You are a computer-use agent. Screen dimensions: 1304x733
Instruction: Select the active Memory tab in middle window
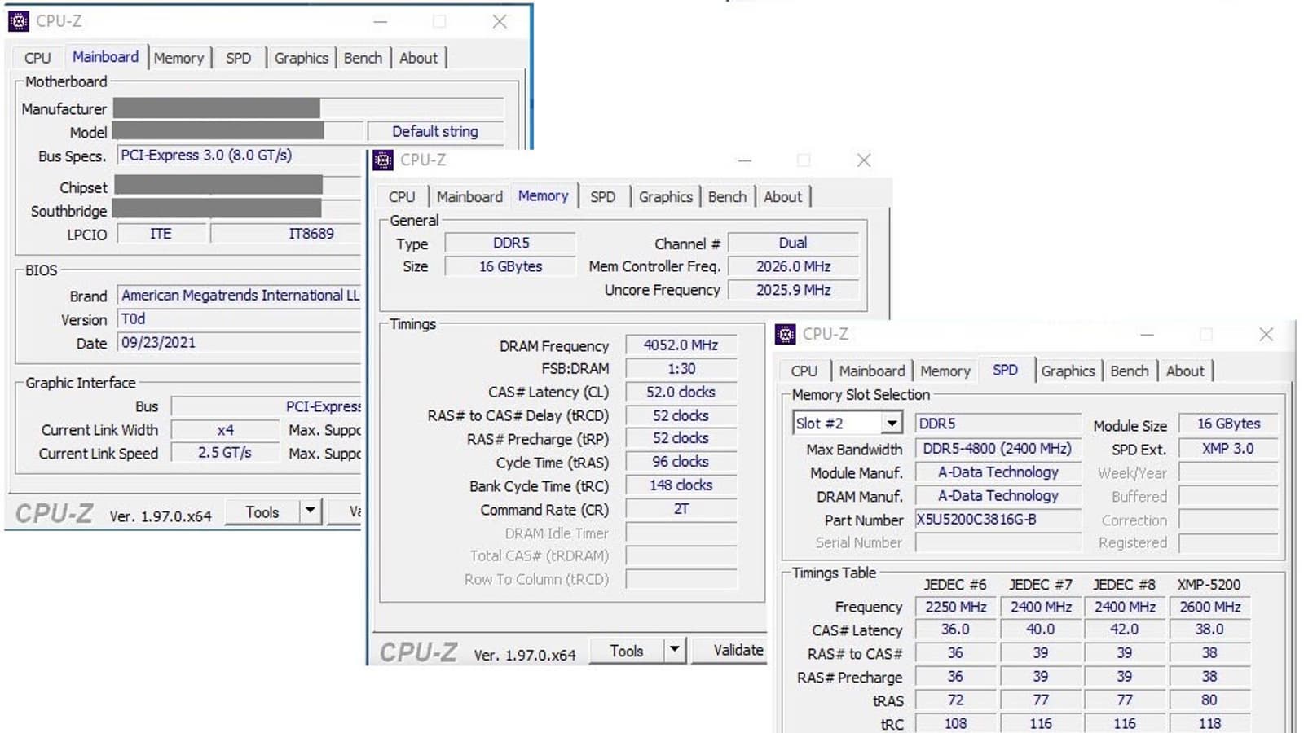pyautogui.click(x=544, y=195)
